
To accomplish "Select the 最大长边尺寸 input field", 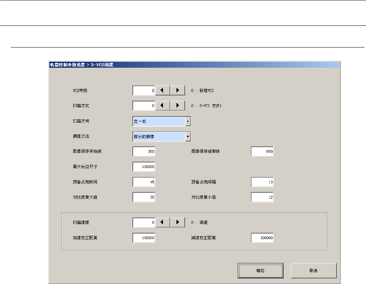I will click(144, 167).
